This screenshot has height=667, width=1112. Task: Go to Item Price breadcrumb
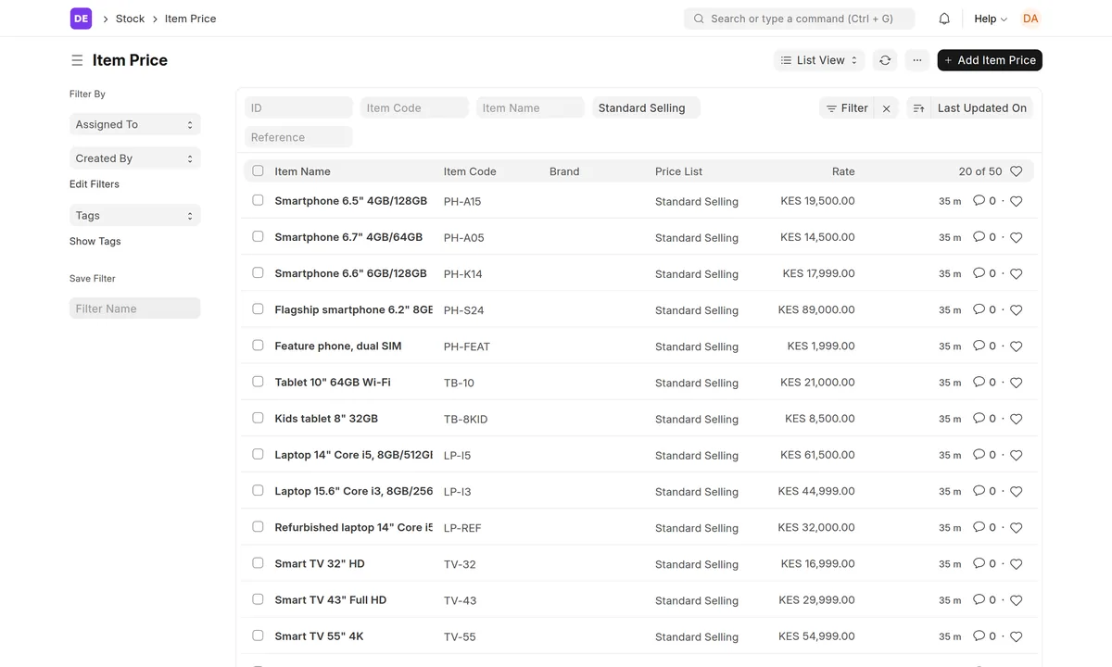[x=190, y=19]
